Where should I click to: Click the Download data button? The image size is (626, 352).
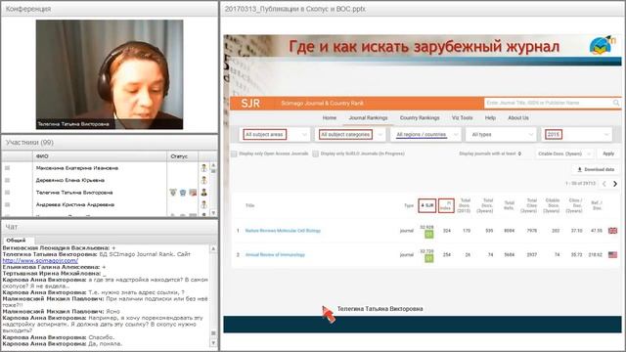pos(596,169)
